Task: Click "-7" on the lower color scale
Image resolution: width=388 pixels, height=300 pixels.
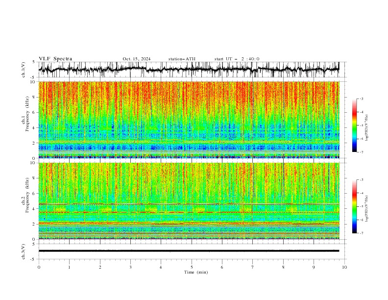Action: [x=361, y=233]
